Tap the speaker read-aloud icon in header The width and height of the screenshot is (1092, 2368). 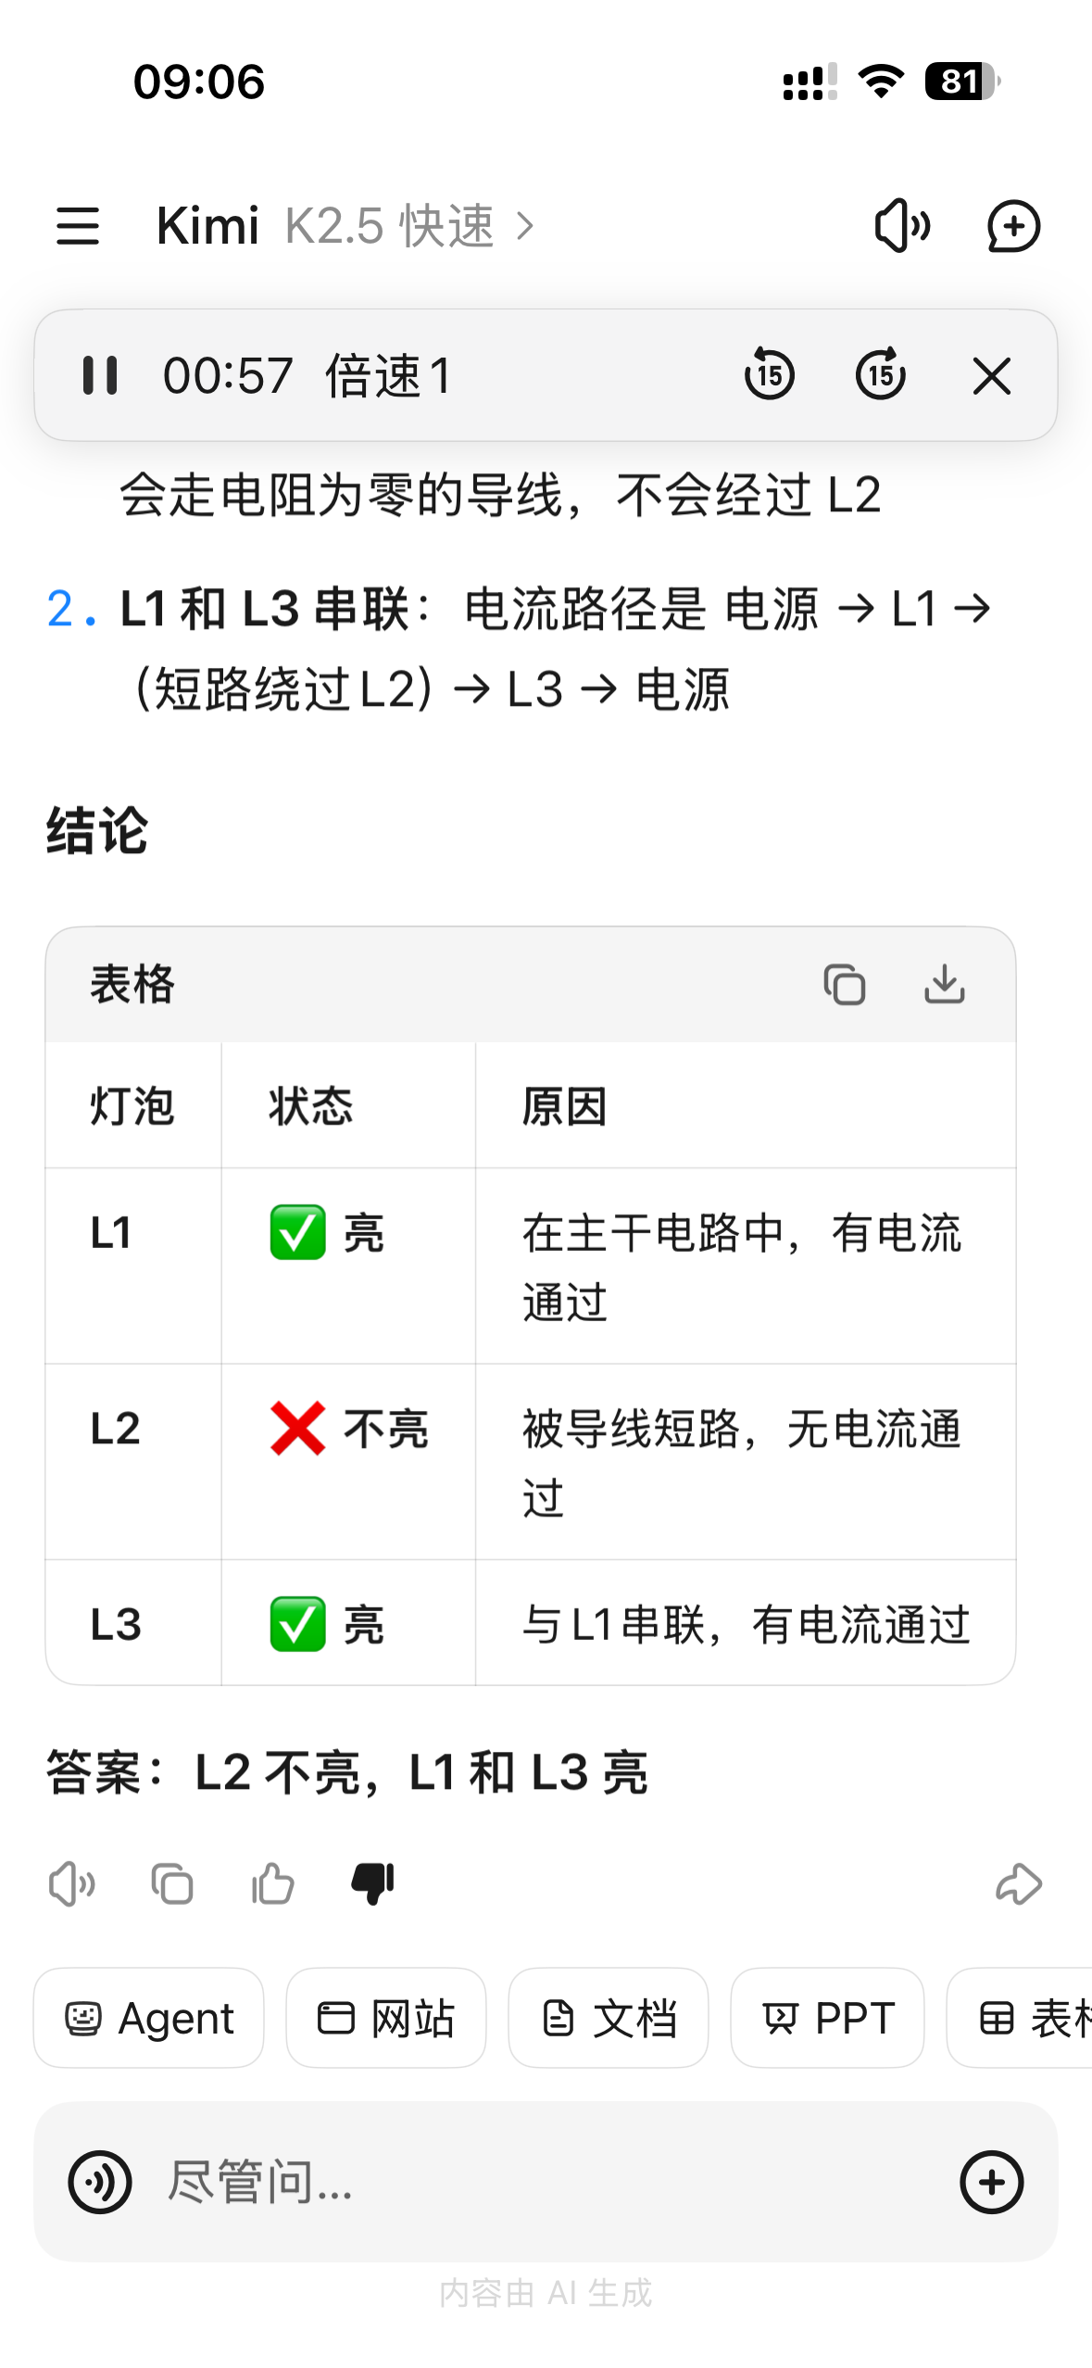(901, 226)
